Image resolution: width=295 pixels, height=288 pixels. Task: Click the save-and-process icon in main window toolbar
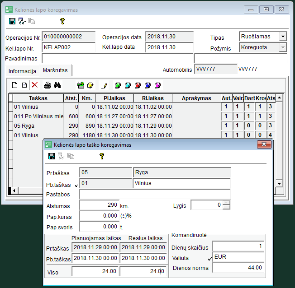coord(22,21)
